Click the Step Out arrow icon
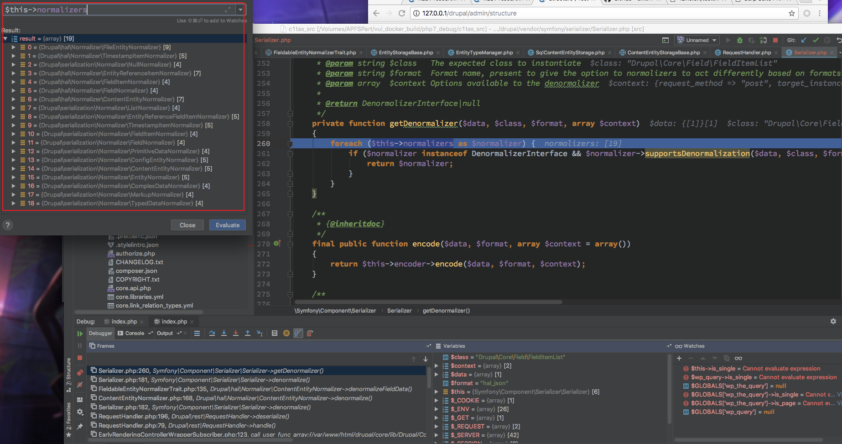 [x=248, y=333]
